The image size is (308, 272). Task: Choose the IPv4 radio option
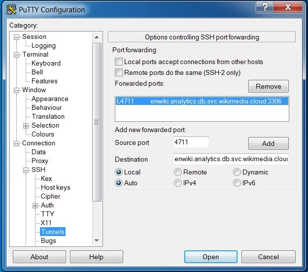(178, 183)
